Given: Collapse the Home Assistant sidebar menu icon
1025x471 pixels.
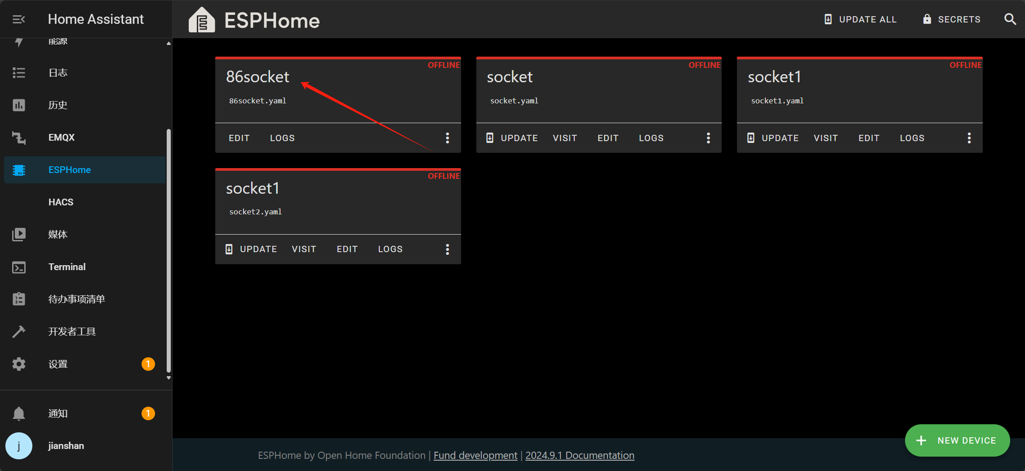Looking at the screenshot, I should click(18, 19).
